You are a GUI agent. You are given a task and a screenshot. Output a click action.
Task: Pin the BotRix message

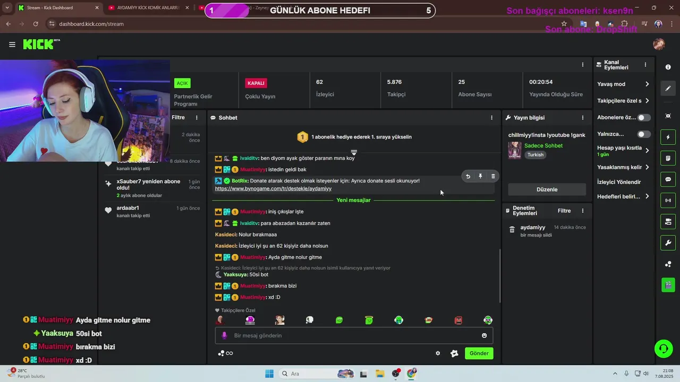[480, 176]
